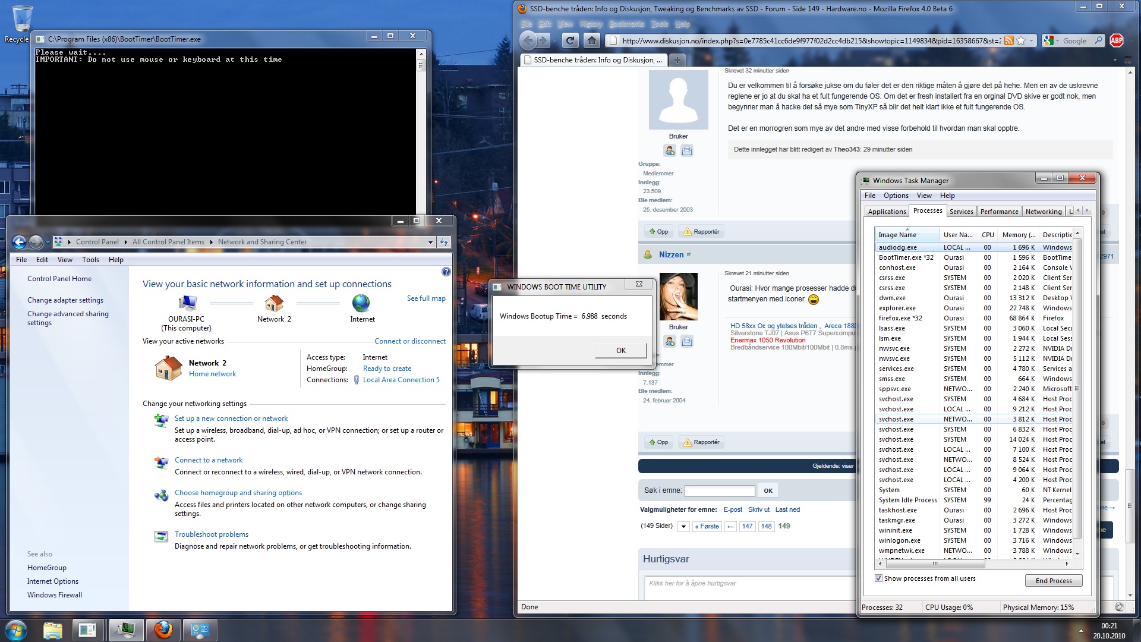Image resolution: width=1141 pixels, height=642 pixels.
Task: Click the Søk i emne search field
Action: [x=720, y=491]
